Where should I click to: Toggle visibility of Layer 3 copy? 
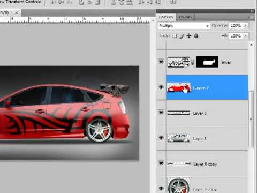pyautogui.click(x=161, y=188)
